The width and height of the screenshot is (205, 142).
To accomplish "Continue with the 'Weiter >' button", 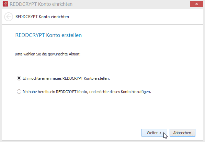I will pos(154,133).
